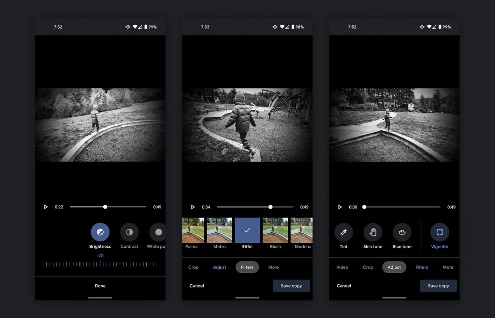Apply the Blush filter thumbnail
Viewport: 495px width, 318px height.
point(275,230)
